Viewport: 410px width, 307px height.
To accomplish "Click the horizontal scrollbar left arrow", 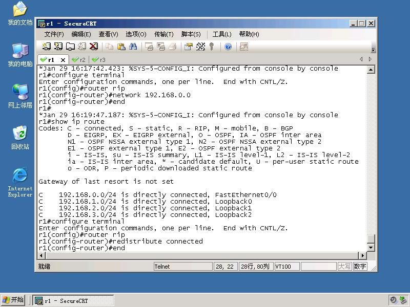I will coord(42,255).
